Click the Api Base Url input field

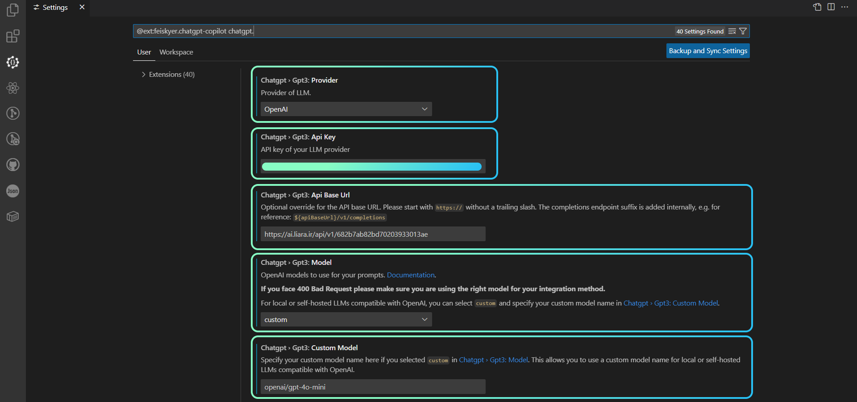coord(373,234)
